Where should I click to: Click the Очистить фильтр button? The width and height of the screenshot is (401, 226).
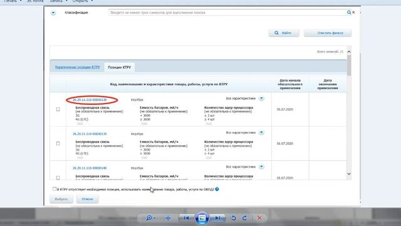coord(328,33)
